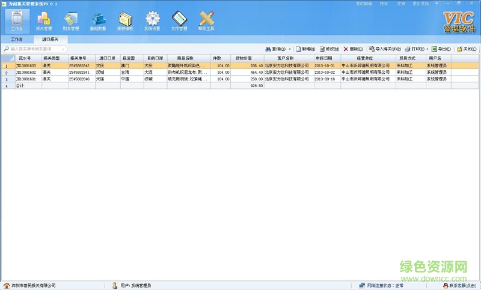Select row with serial number JK13091602
Viewport: 481px width, 290px height.
[x=26, y=72]
